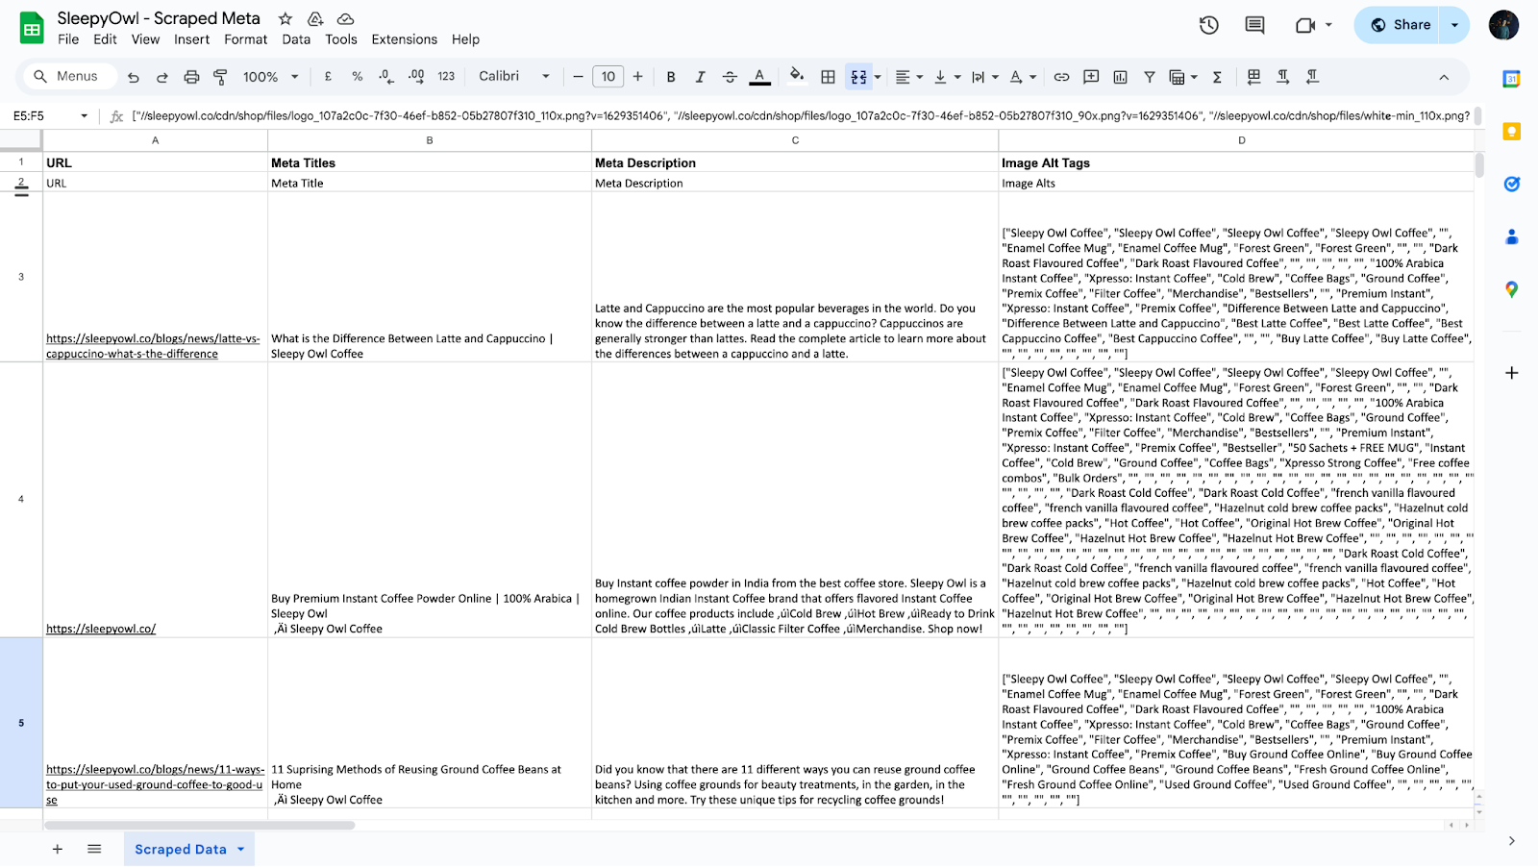1538x867 pixels.
Task: Set cell direction right-to-left icon
Action: (x=1312, y=77)
